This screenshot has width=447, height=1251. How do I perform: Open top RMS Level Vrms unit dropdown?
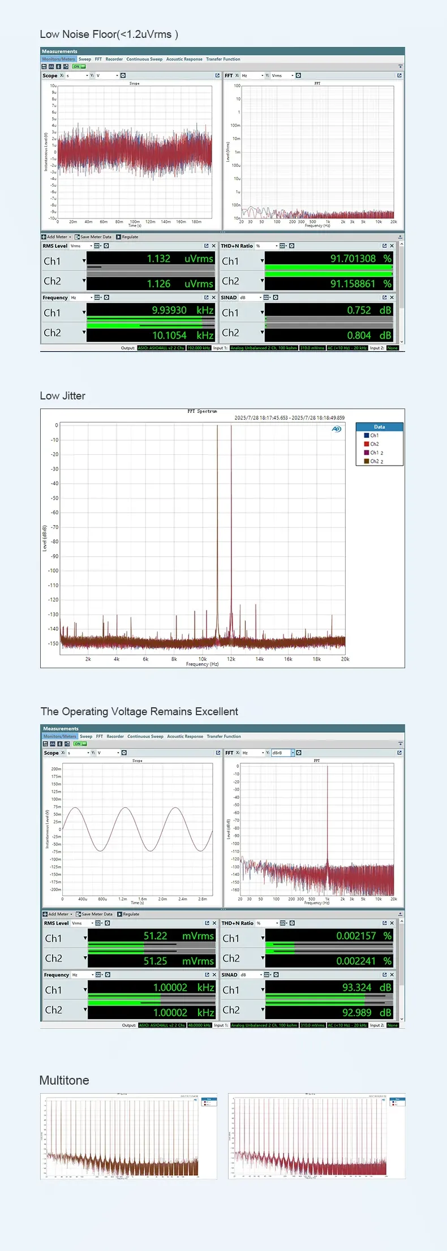point(91,246)
